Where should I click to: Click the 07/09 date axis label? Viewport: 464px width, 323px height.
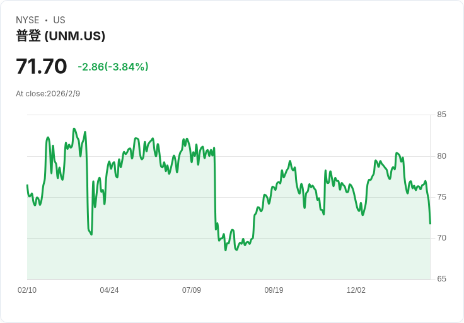[x=192, y=290]
